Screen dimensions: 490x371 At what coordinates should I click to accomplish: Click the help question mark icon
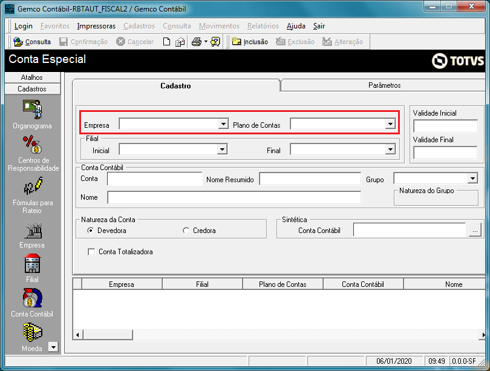click(x=215, y=42)
